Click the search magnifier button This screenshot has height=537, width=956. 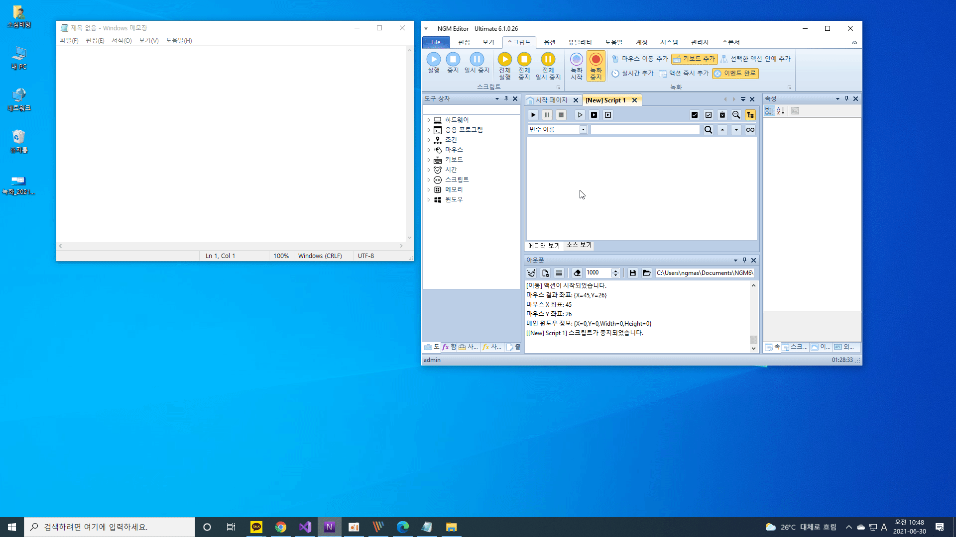point(709,130)
